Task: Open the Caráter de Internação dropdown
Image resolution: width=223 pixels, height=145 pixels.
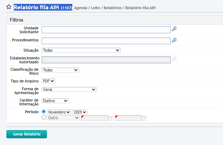Action: (x=55, y=101)
